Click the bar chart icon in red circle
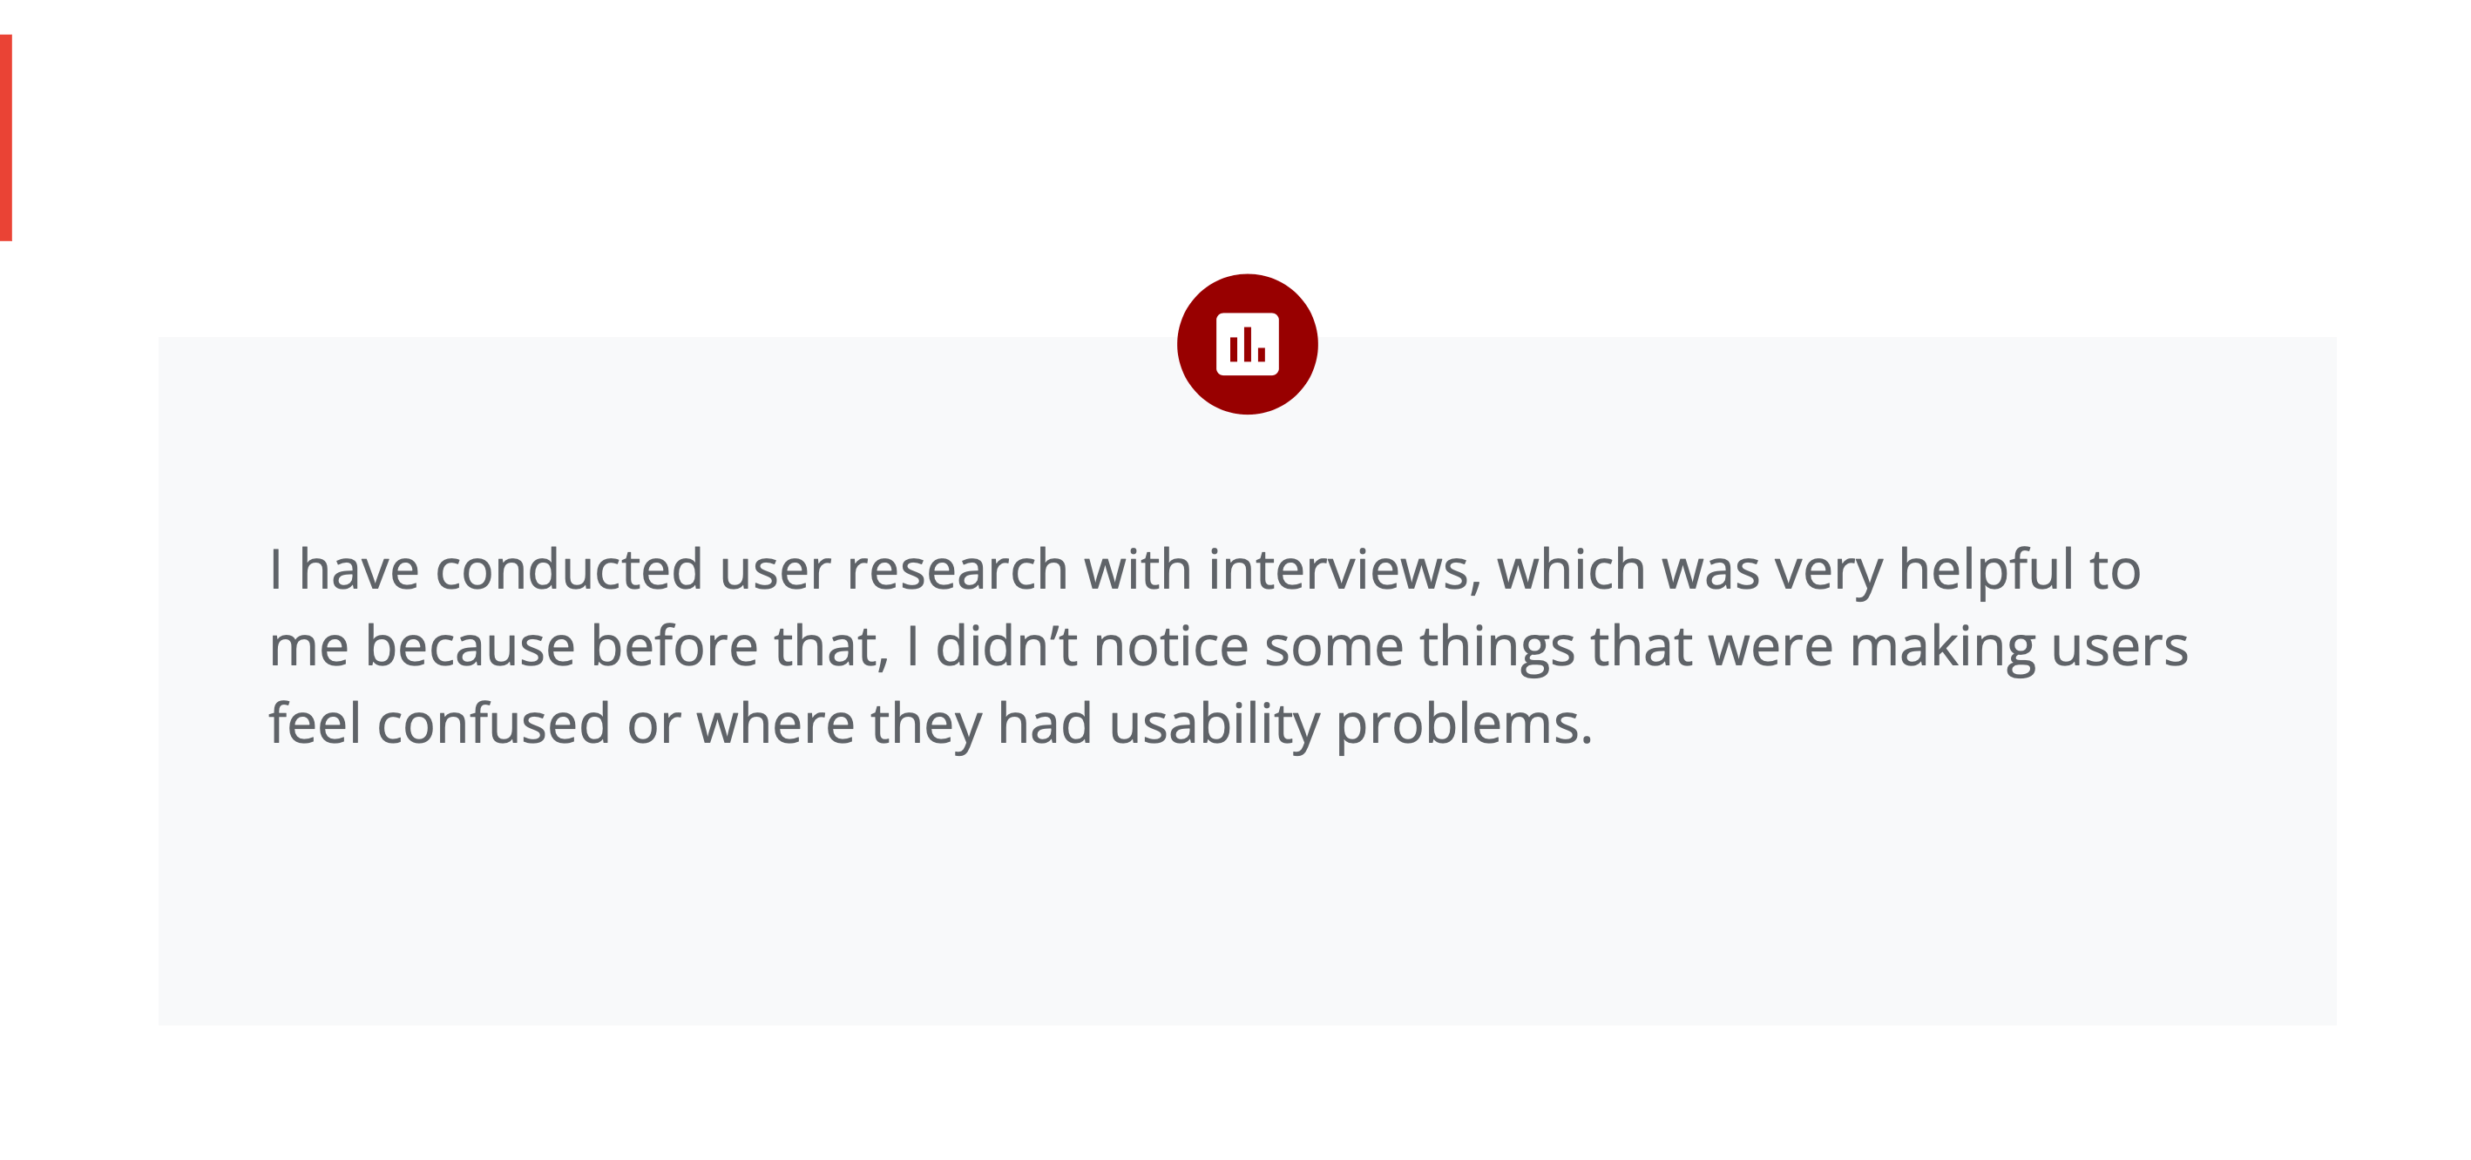This screenshot has height=1160, width=2471. (x=1247, y=344)
